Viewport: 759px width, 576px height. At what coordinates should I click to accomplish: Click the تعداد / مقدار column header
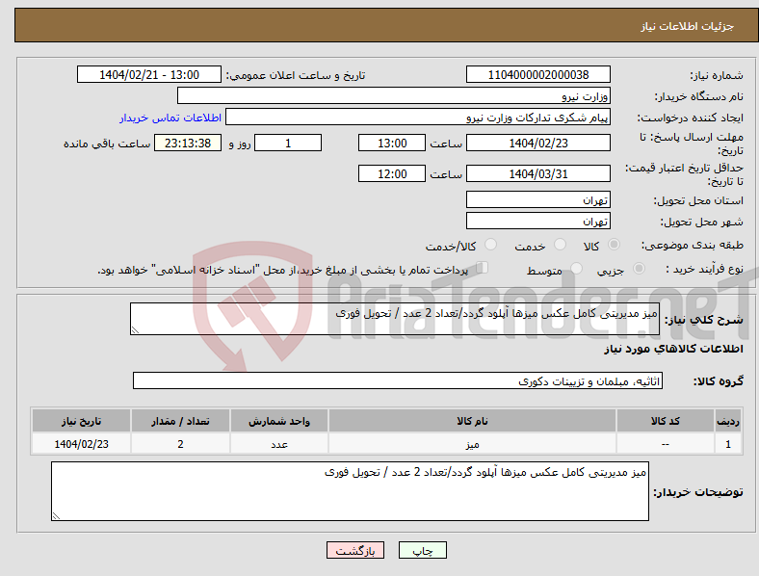tap(180, 421)
